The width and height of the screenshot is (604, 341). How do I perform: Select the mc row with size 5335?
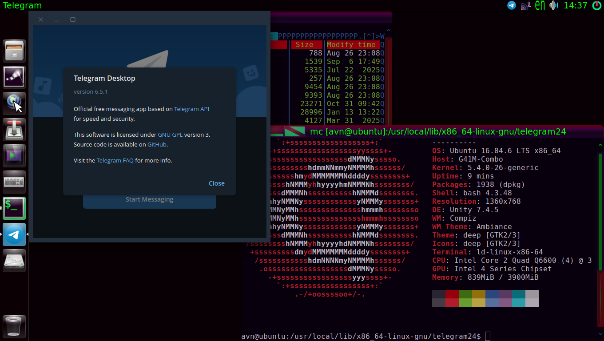(x=327, y=70)
